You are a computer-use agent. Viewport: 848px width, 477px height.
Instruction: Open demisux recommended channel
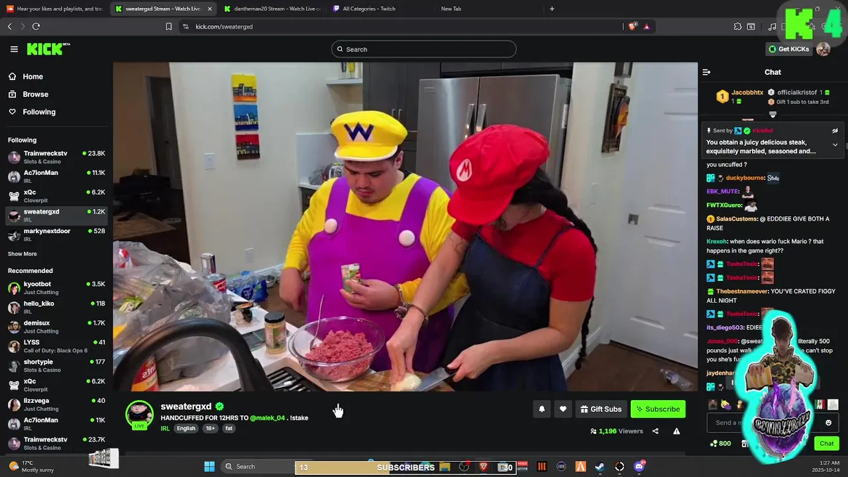point(56,327)
